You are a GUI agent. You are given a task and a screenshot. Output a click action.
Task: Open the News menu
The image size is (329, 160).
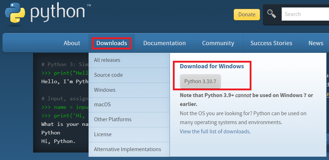tap(315, 43)
